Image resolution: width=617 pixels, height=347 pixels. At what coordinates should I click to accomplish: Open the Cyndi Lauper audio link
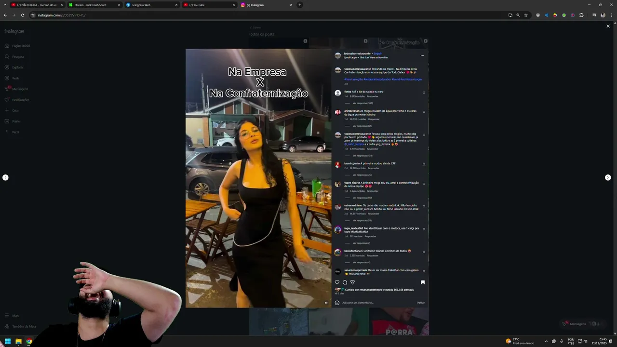(366, 57)
